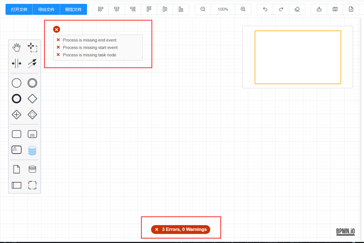Pick the Exclusive Gateway diamond shape
Image resolution: width=364 pixels, height=243 pixels.
point(32,98)
